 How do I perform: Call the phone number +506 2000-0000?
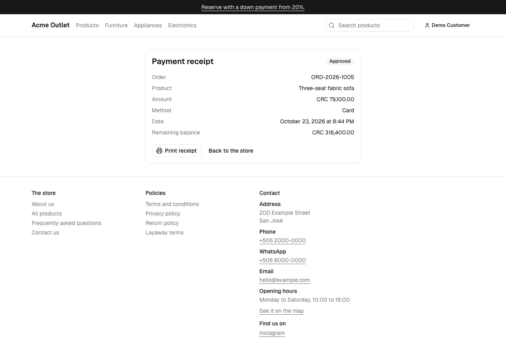283,240
